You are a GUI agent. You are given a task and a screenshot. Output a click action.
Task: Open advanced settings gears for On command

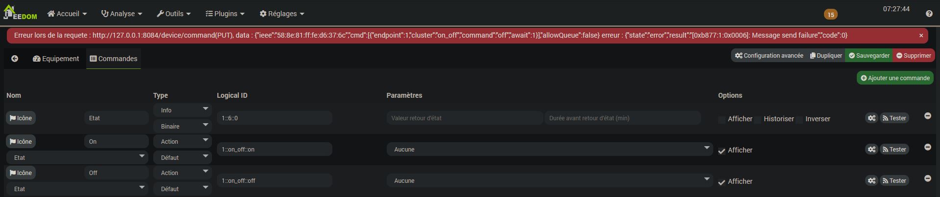(x=871, y=150)
